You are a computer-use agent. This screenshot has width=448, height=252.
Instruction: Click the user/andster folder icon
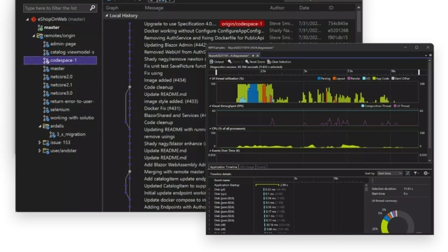[46, 151]
